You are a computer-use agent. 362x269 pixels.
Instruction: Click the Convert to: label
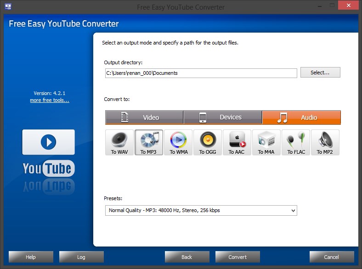pos(117,99)
